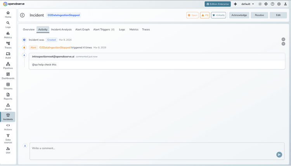
Task: Click the bell icon beside Alert entry
Action: [x=24, y=47]
